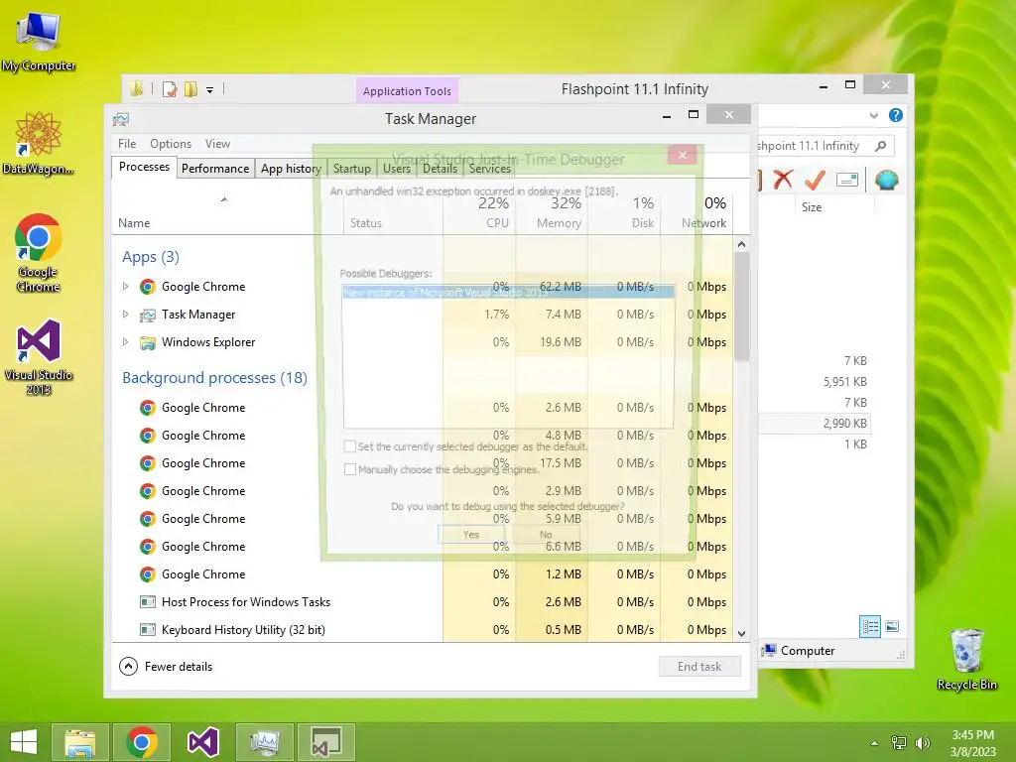Click the volume icon in system tray
Screen dimensions: 1016x762
point(922,742)
